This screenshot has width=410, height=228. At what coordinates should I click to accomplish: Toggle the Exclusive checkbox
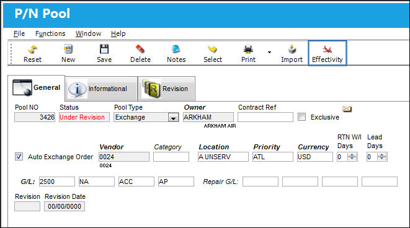tap(301, 116)
